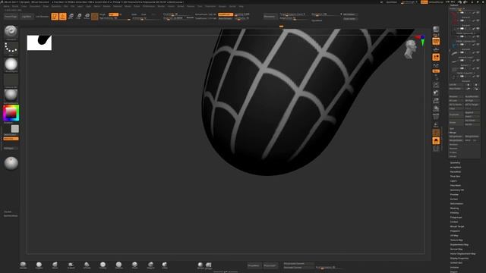
Task: Open the Preferences menu
Action: click(x=149, y=6)
